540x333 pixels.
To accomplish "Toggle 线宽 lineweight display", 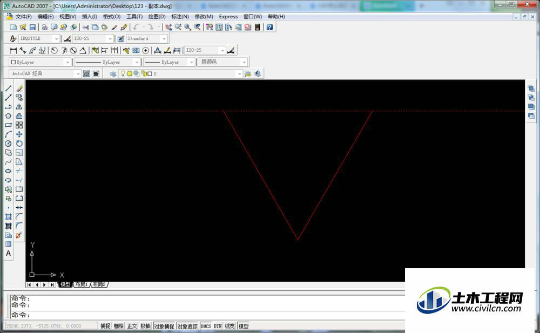I will pos(230,326).
